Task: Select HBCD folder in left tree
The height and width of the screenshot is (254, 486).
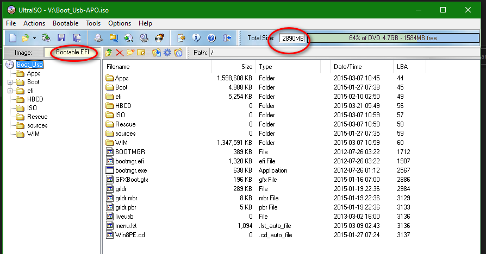Action: (x=35, y=99)
